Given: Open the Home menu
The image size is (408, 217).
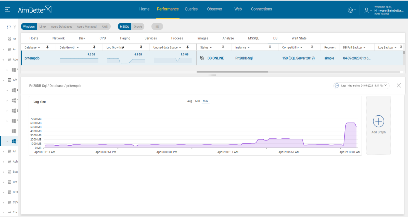Looking at the screenshot, I should click(144, 9).
